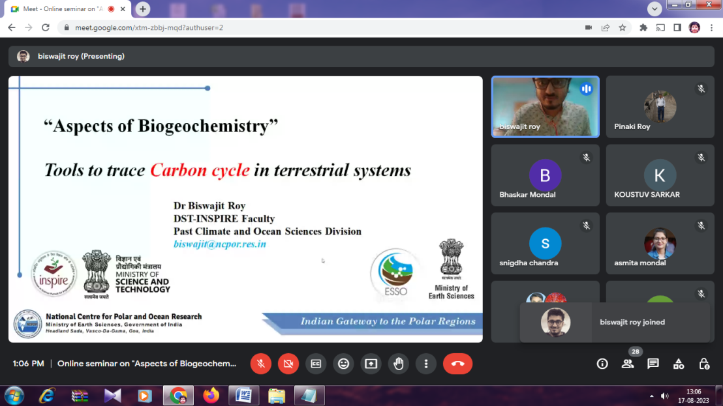Image resolution: width=723 pixels, height=406 pixels.
Task: Open a new browser tab
Action: click(143, 9)
